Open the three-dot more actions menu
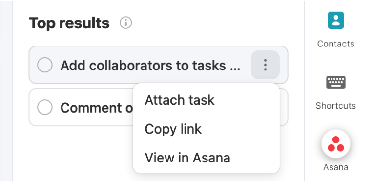Viewport: 373px width, 184px height. (x=265, y=65)
